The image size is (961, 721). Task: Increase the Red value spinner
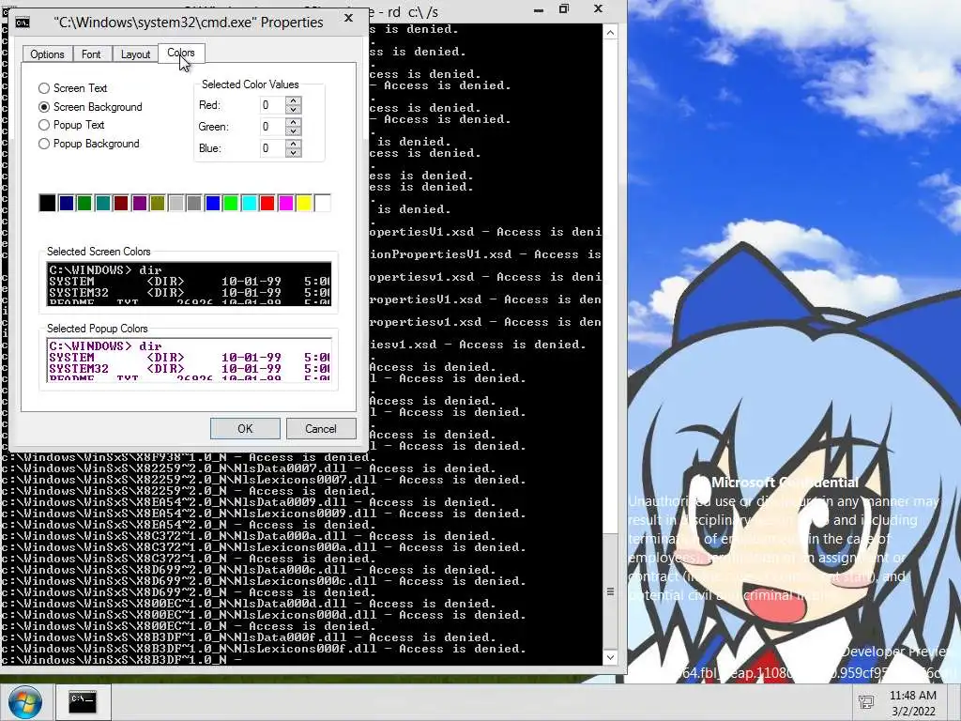[x=294, y=100]
